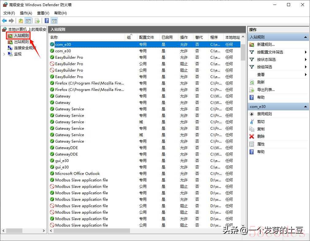
Task: Click the export list toolbar icon
Action: [x=37, y=21]
